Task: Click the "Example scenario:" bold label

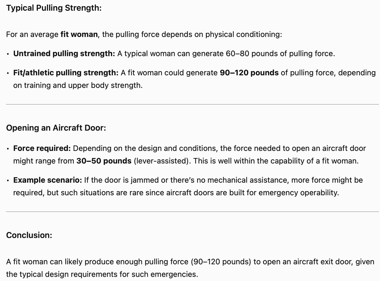Action: pos(48,180)
